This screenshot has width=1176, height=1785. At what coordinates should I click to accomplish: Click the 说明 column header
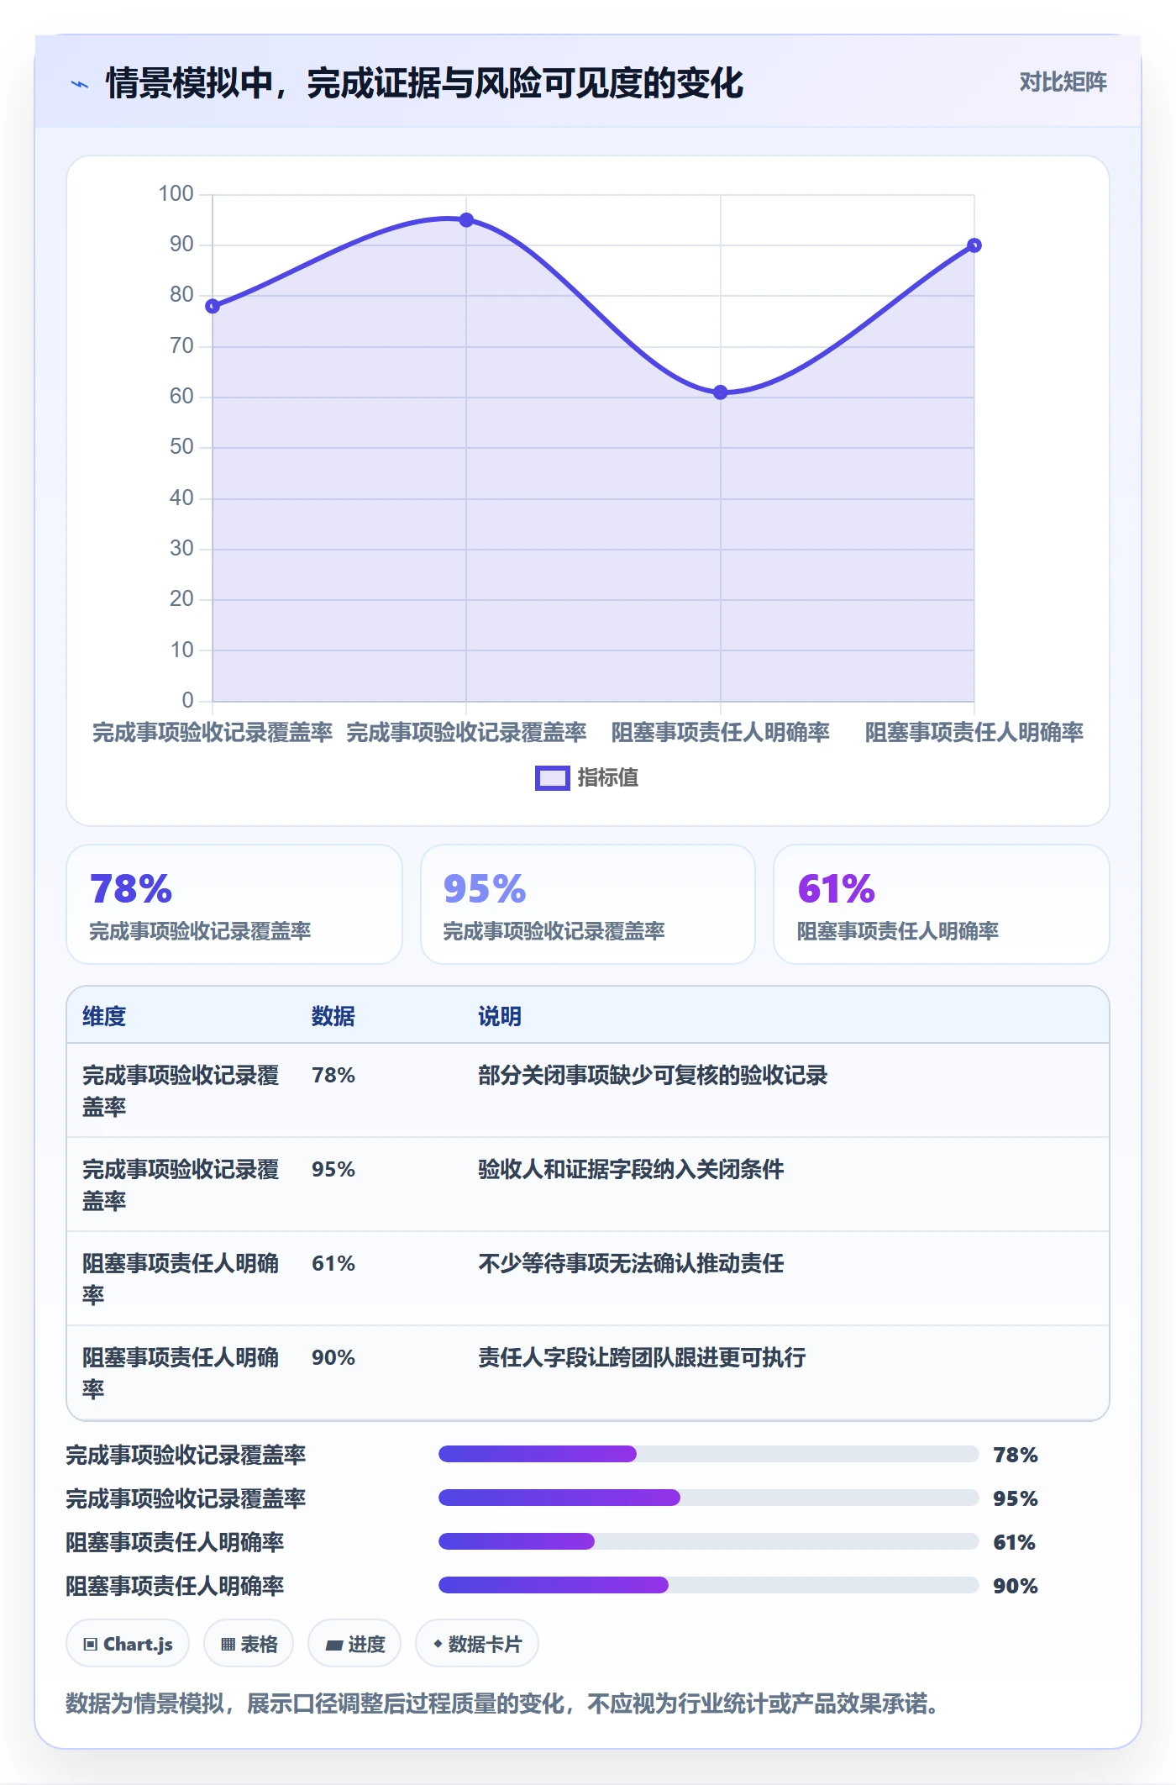click(x=500, y=1016)
